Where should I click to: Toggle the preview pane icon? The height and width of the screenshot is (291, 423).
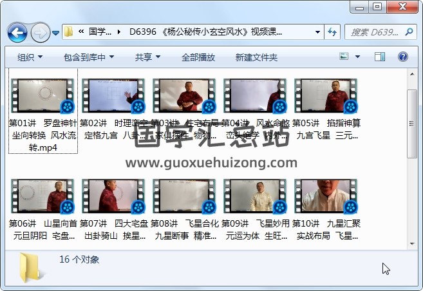[x=380, y=57]
